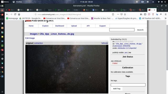168x94 pixels.
Task: Switch to the extraction view link
Action: coord(39,43)
